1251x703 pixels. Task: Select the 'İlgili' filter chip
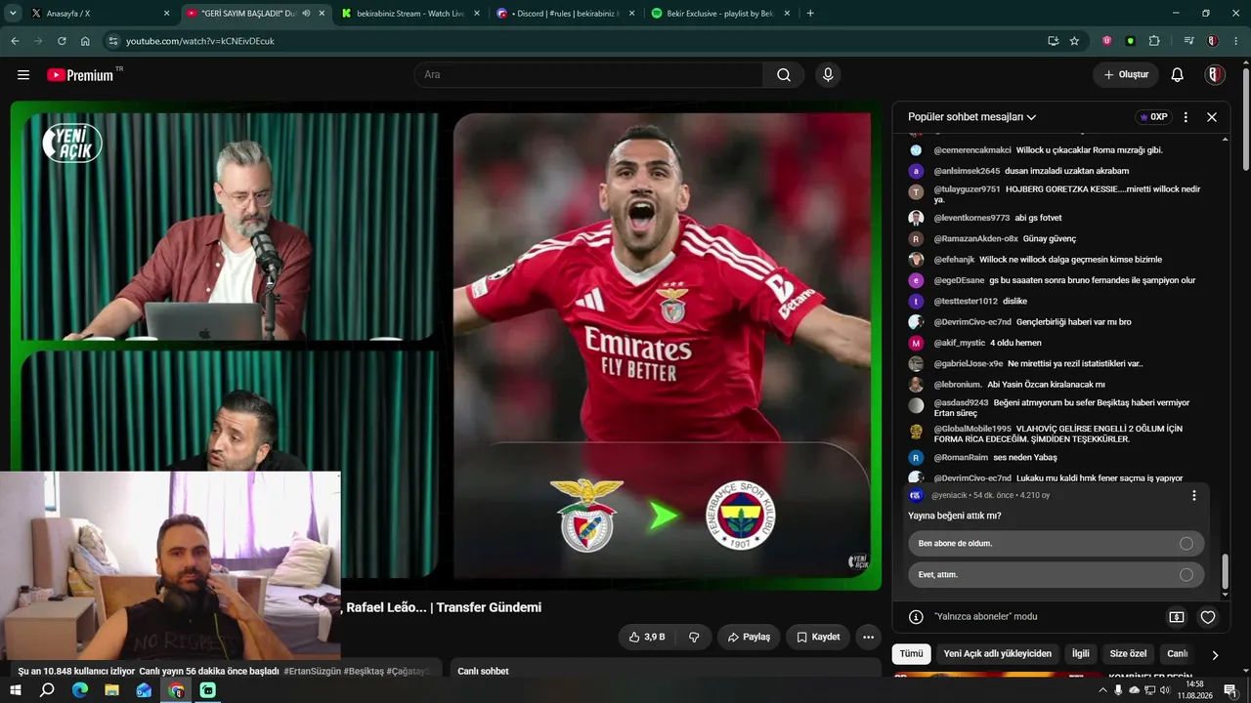coord(1080,654)
